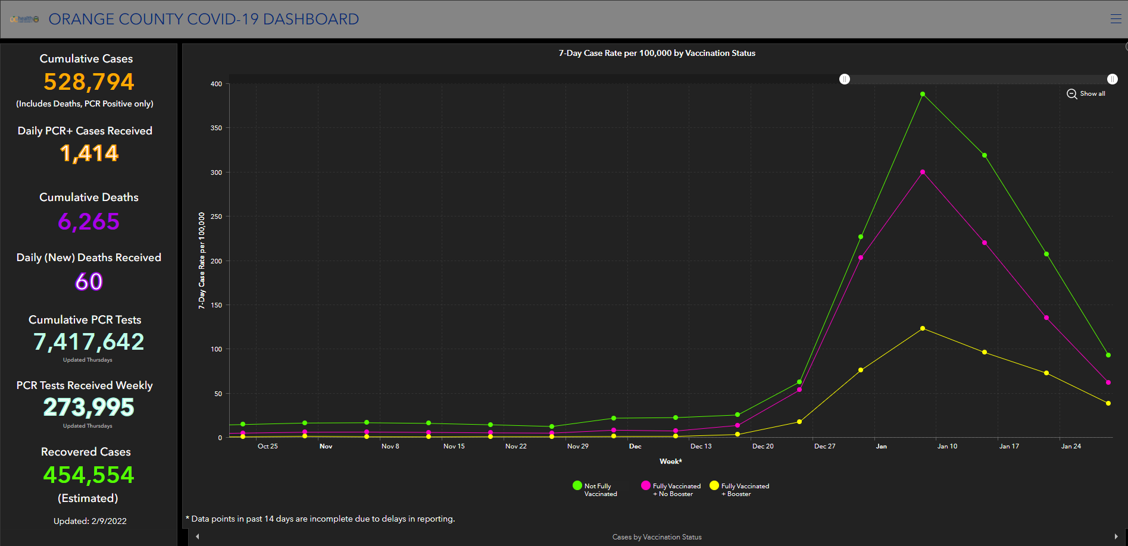Click the Cumulative PCR Tests value 7,417,642

(89, 341)
